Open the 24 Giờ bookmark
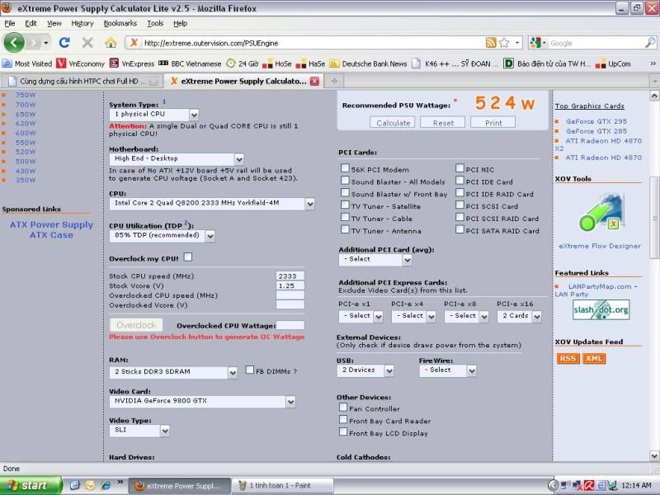 pyautogui.click(x=242, y=64)
